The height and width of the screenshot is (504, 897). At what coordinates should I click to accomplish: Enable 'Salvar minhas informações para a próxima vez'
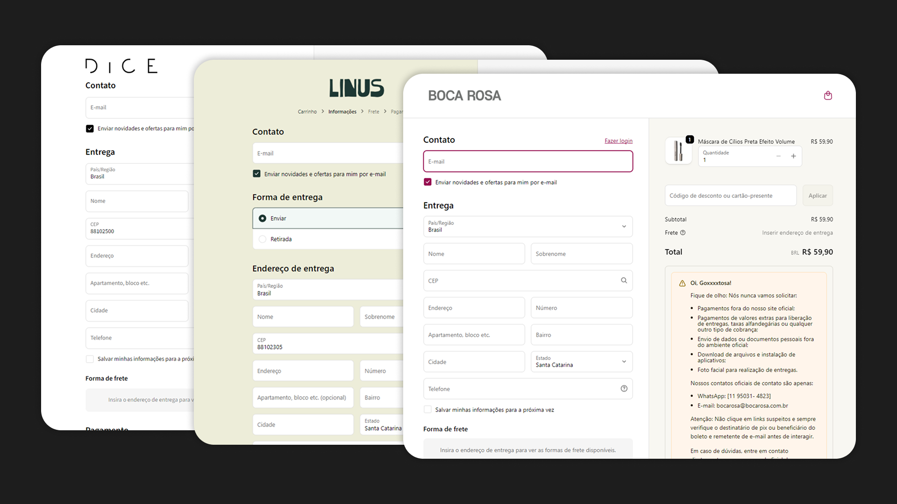427,409
